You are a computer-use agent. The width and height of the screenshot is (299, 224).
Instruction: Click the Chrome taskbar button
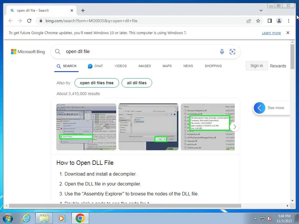click(80, 218)
